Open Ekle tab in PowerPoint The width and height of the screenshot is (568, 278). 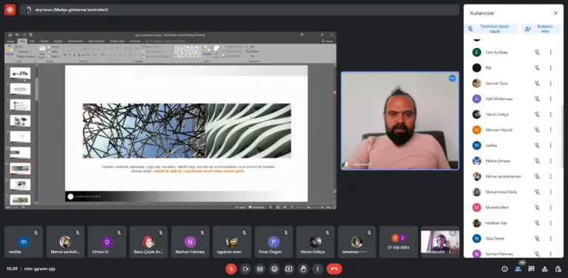click(32, 41)
